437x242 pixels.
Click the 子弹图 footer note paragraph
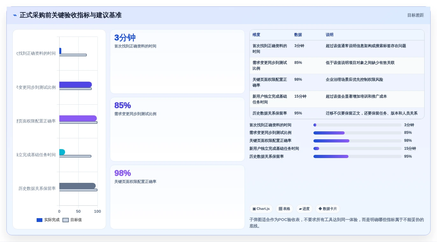337,223
